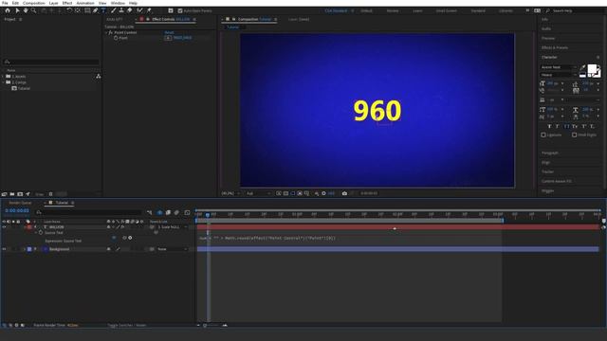Select the Rotation tool

click(69, 10)
